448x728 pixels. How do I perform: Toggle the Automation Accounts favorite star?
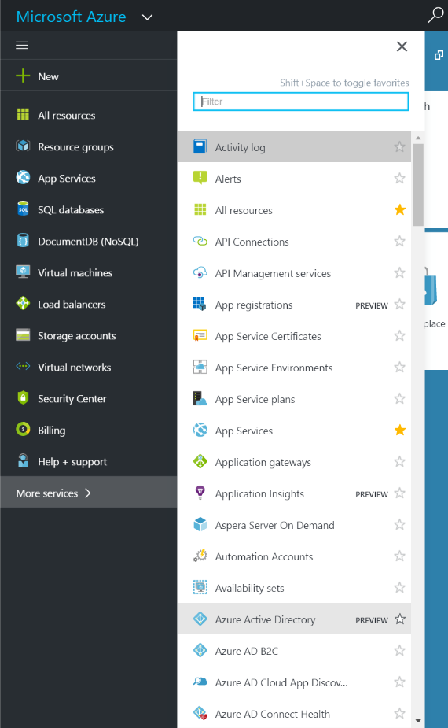399,556
